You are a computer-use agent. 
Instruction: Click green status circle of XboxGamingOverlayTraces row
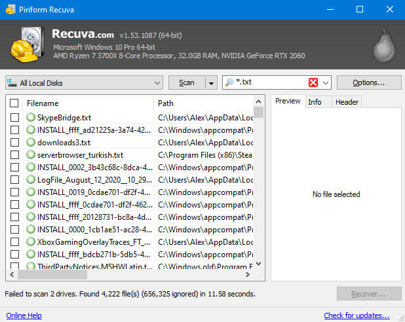[31, 241]
